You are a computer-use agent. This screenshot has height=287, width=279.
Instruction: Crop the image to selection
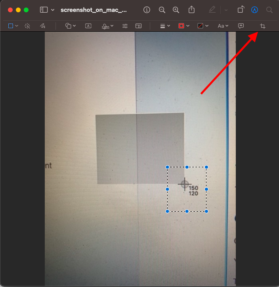pos(263,26)
